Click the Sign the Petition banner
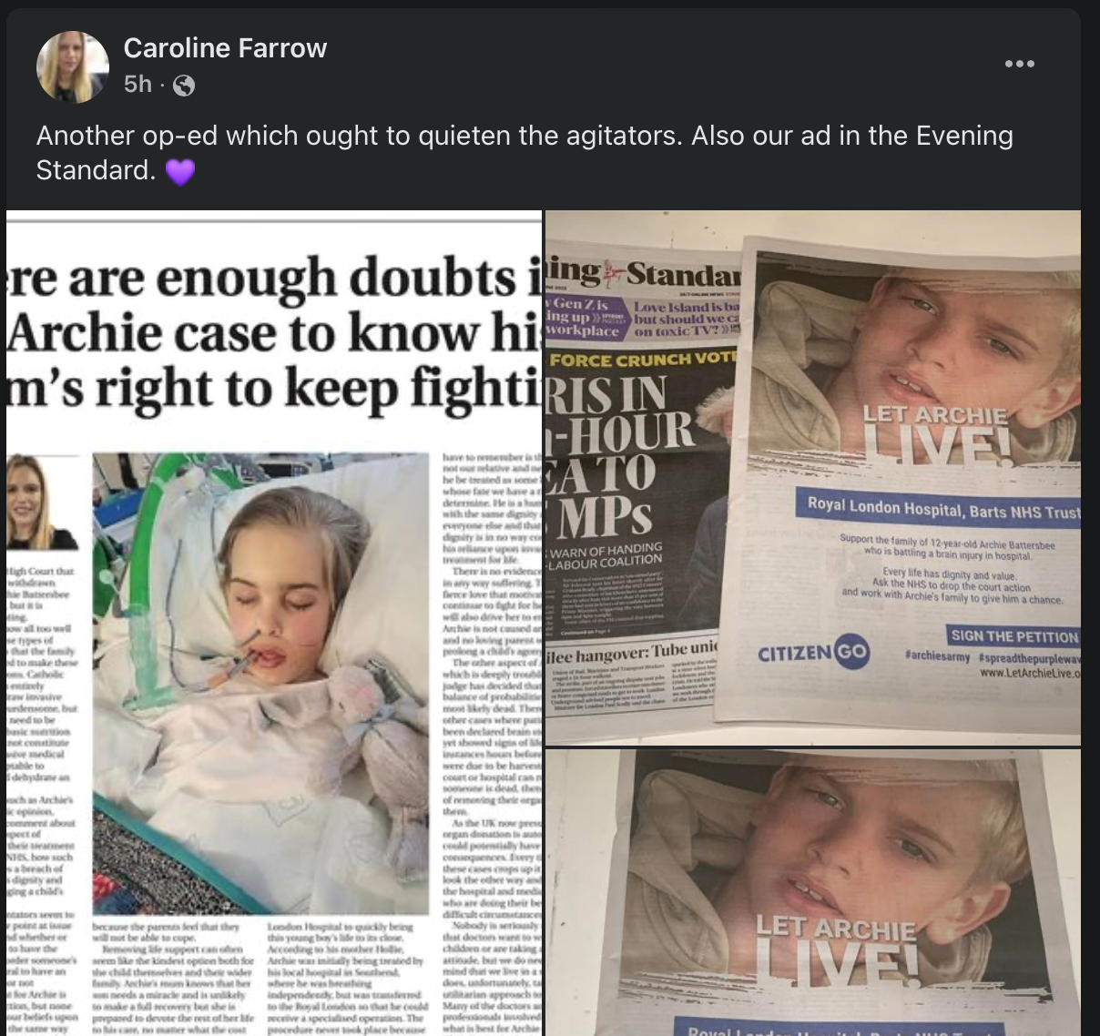Image resolution: width=1100 pixels, height=1036 pixels. point(1013,636)
